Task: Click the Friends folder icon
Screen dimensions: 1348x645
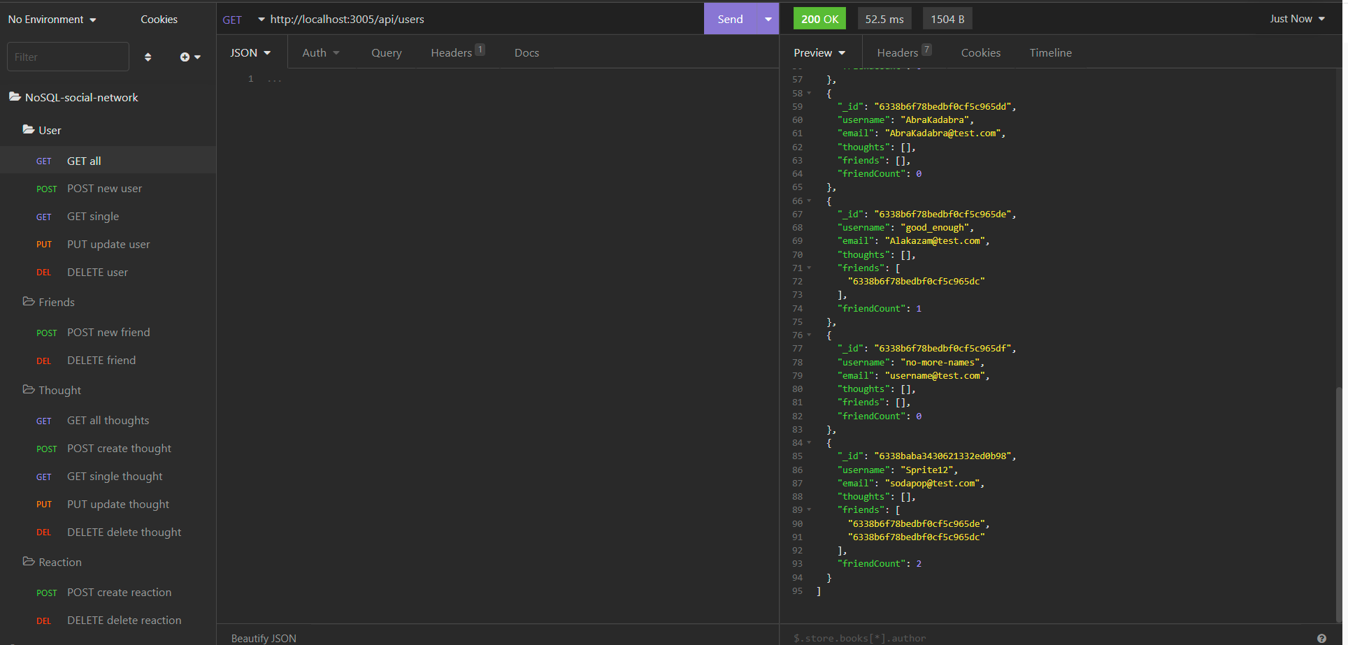Action: click(29, 301)
